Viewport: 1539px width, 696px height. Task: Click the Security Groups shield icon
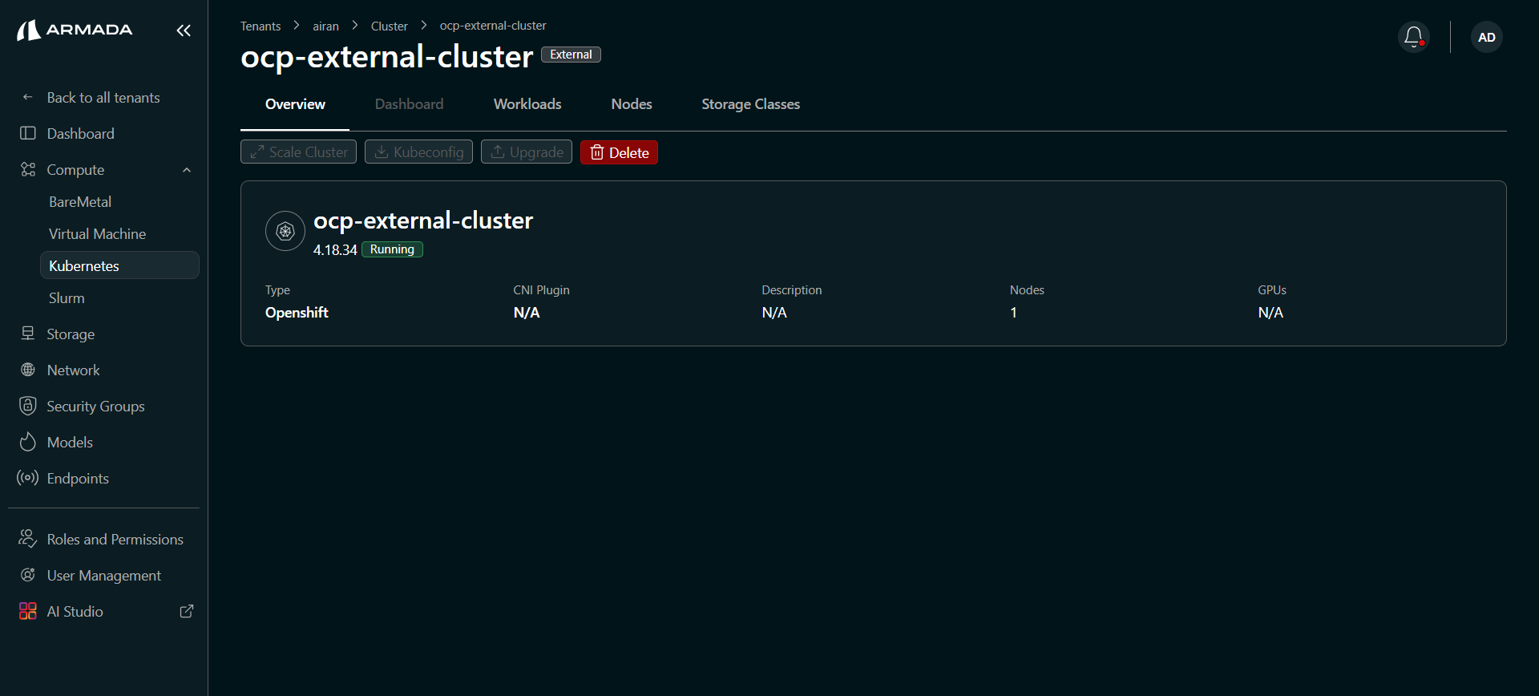[x=28, y=406]
